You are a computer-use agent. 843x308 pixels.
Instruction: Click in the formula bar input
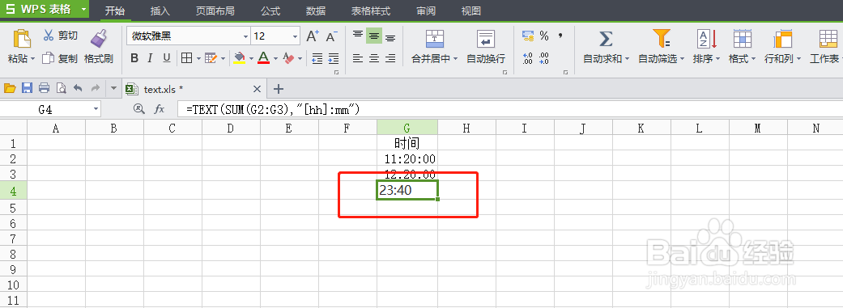click(x=509, y=109)
